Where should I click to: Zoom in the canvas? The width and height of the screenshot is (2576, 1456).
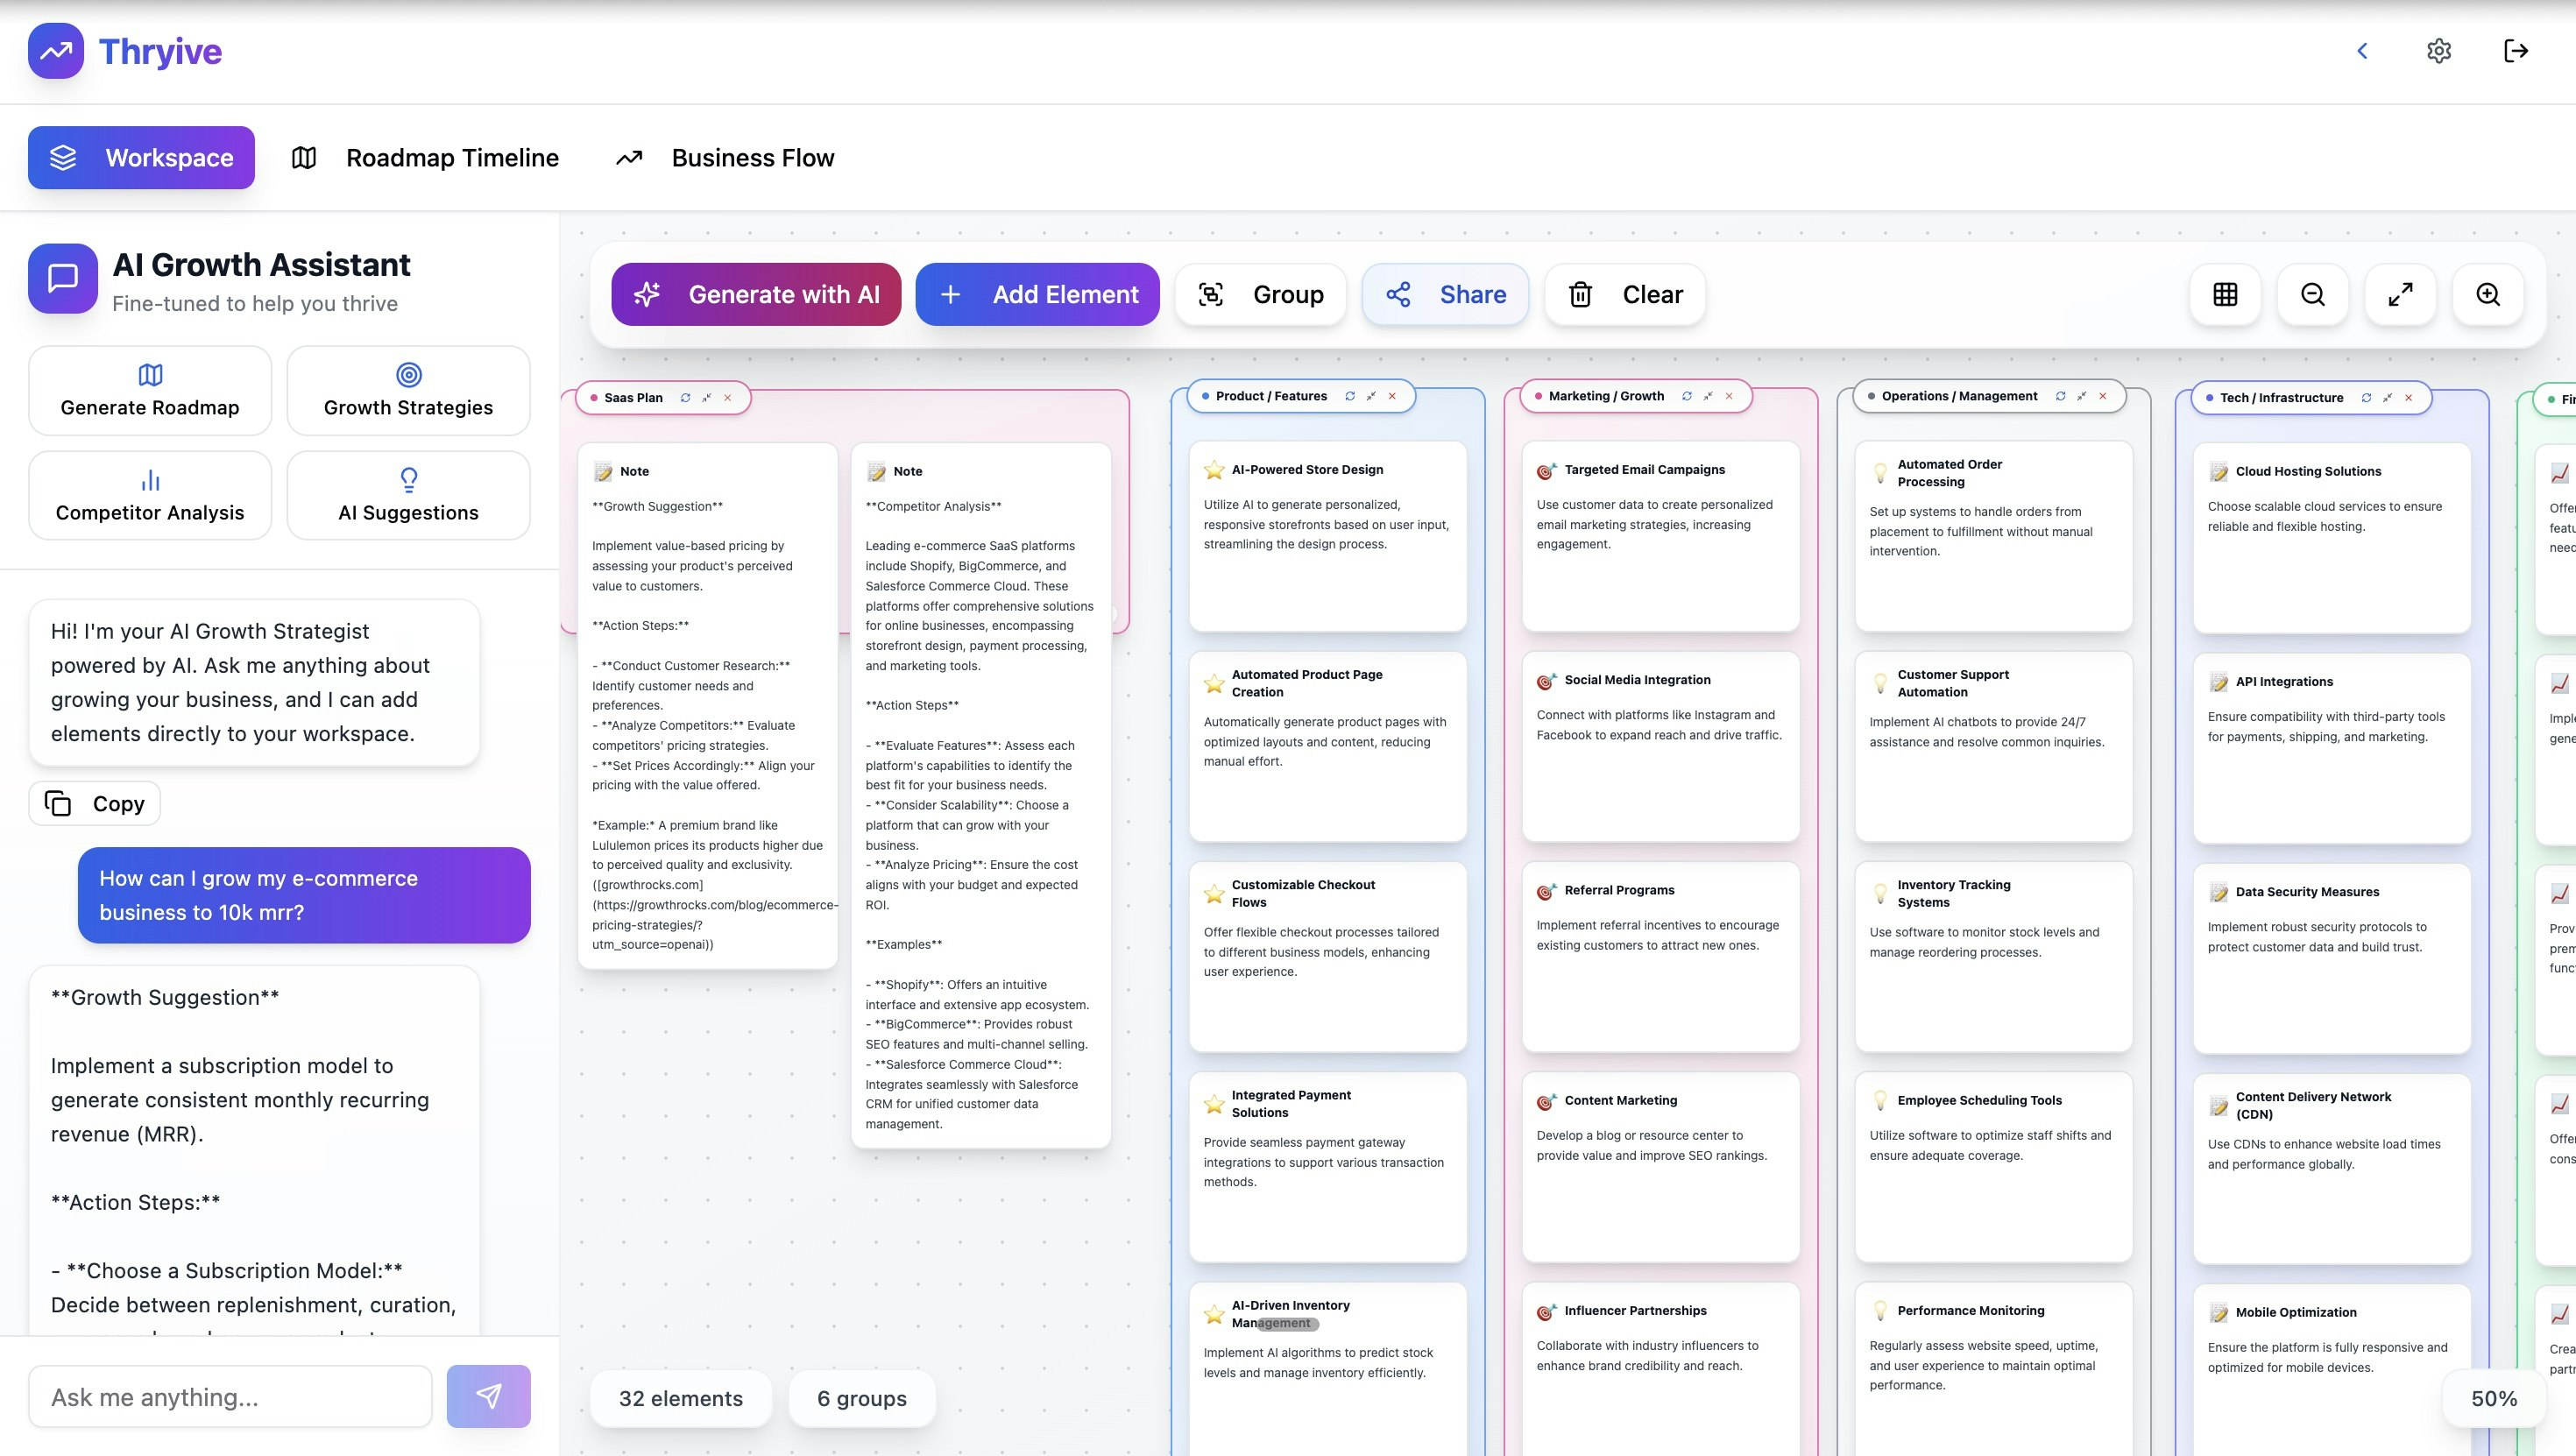click(2488, 294)
